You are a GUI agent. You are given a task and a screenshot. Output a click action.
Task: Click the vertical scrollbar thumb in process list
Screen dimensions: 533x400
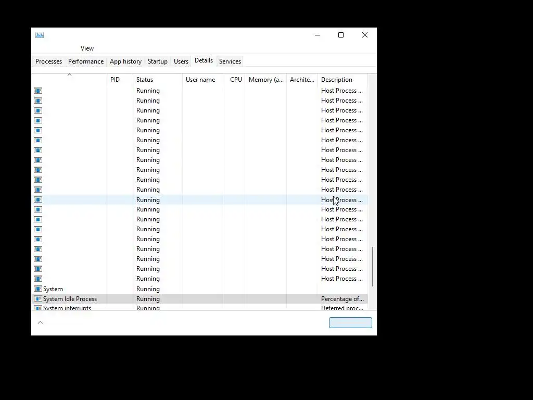click(x=373, y=267)
